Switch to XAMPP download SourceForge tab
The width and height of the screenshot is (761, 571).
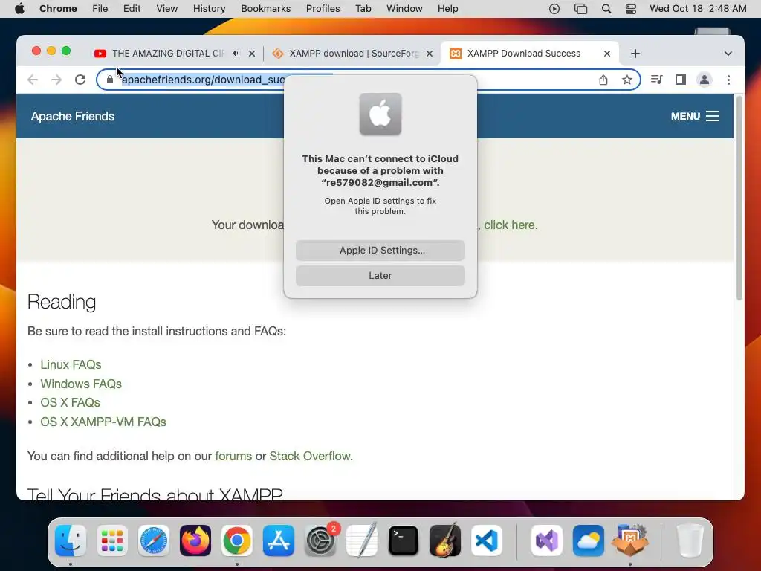[353, 54]
